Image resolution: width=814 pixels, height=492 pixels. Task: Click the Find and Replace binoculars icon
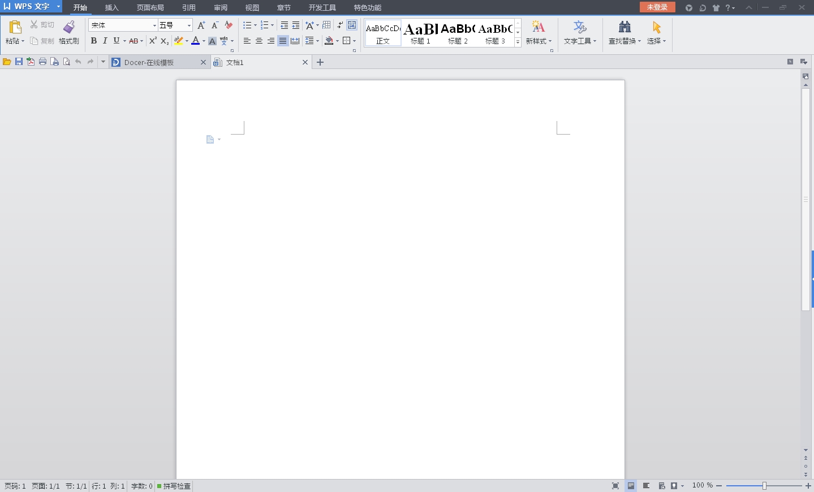click(x=625, y=27)
